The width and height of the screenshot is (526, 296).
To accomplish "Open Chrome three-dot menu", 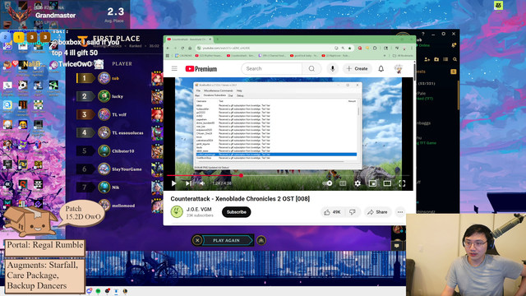I will tap(412, 48).
